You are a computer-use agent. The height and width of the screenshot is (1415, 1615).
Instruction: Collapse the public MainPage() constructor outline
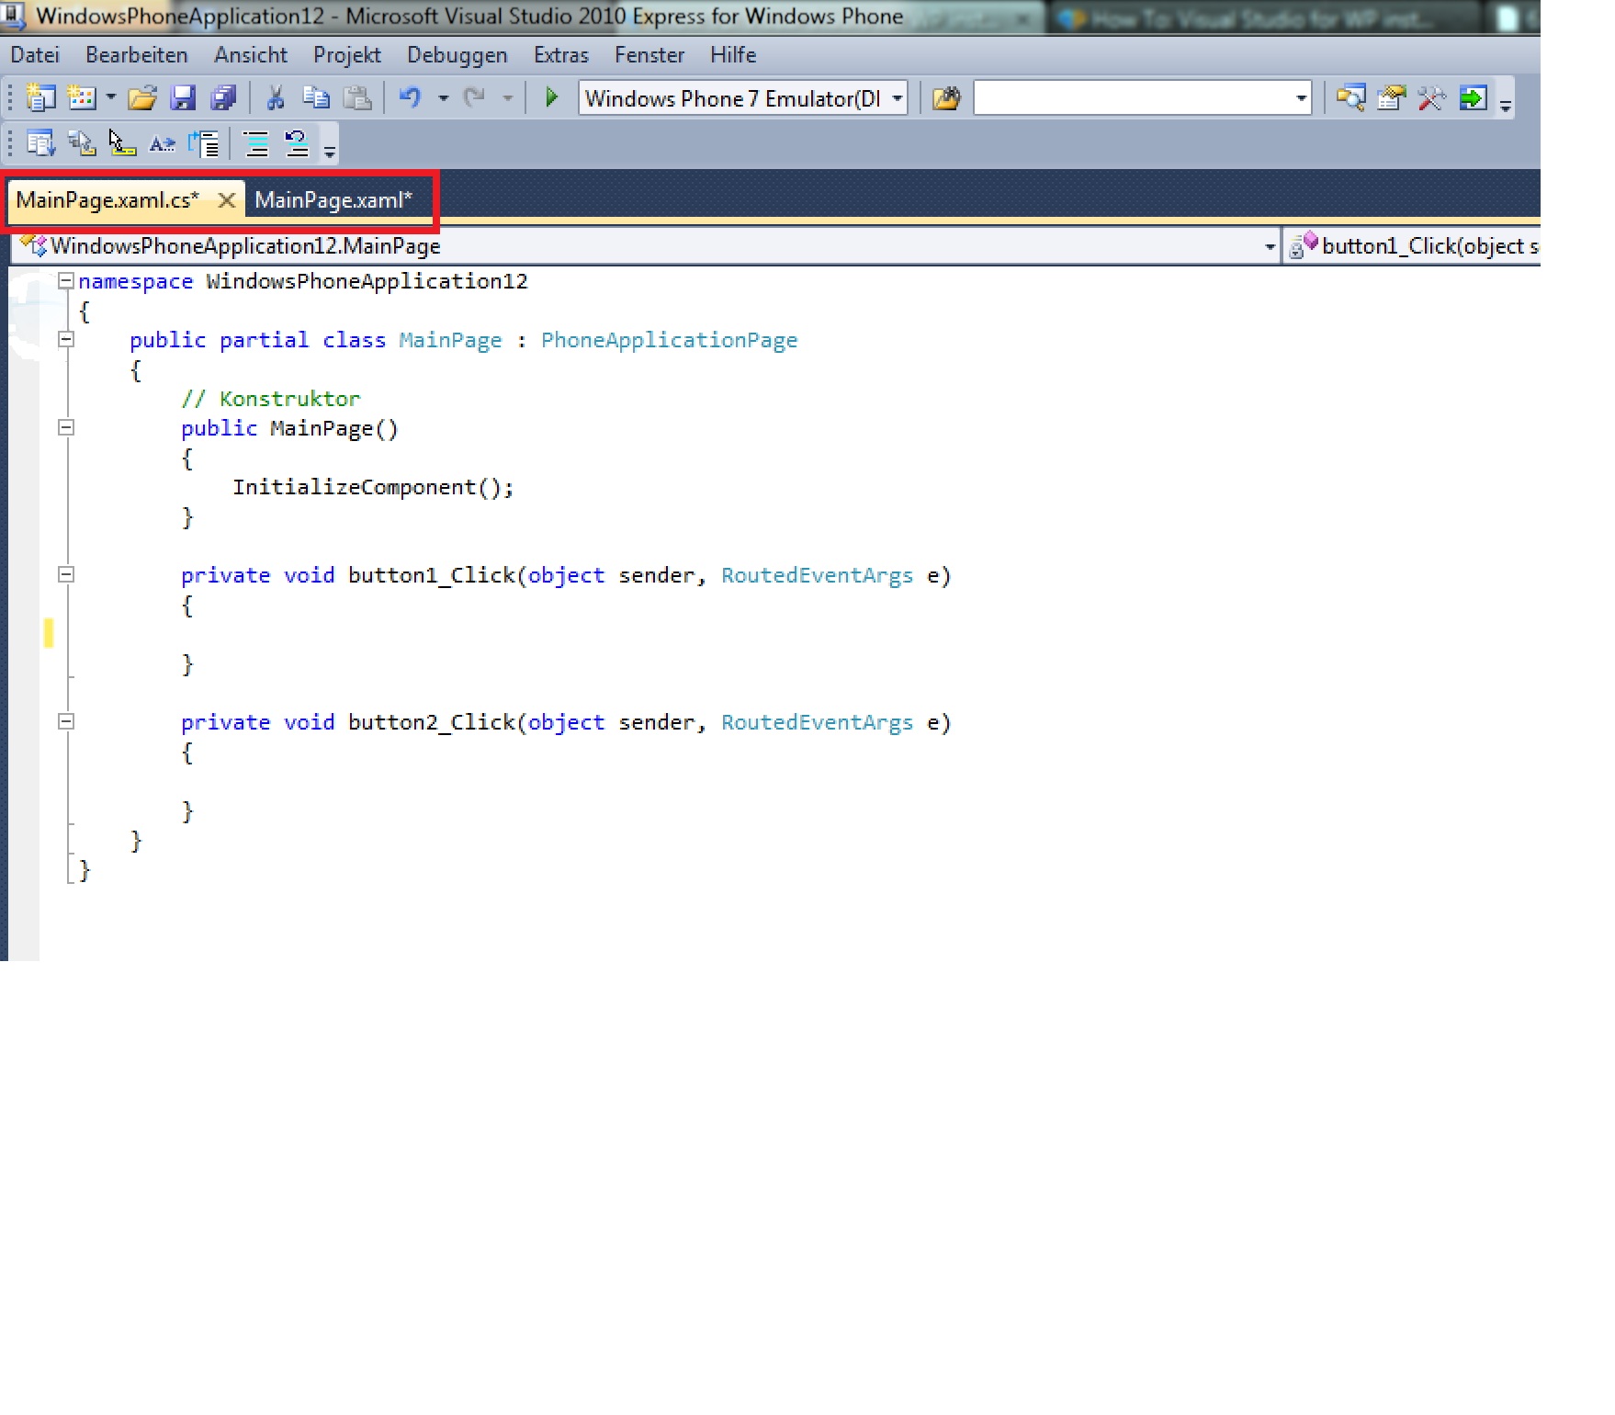pyautogui.click(x=66, y=428)
